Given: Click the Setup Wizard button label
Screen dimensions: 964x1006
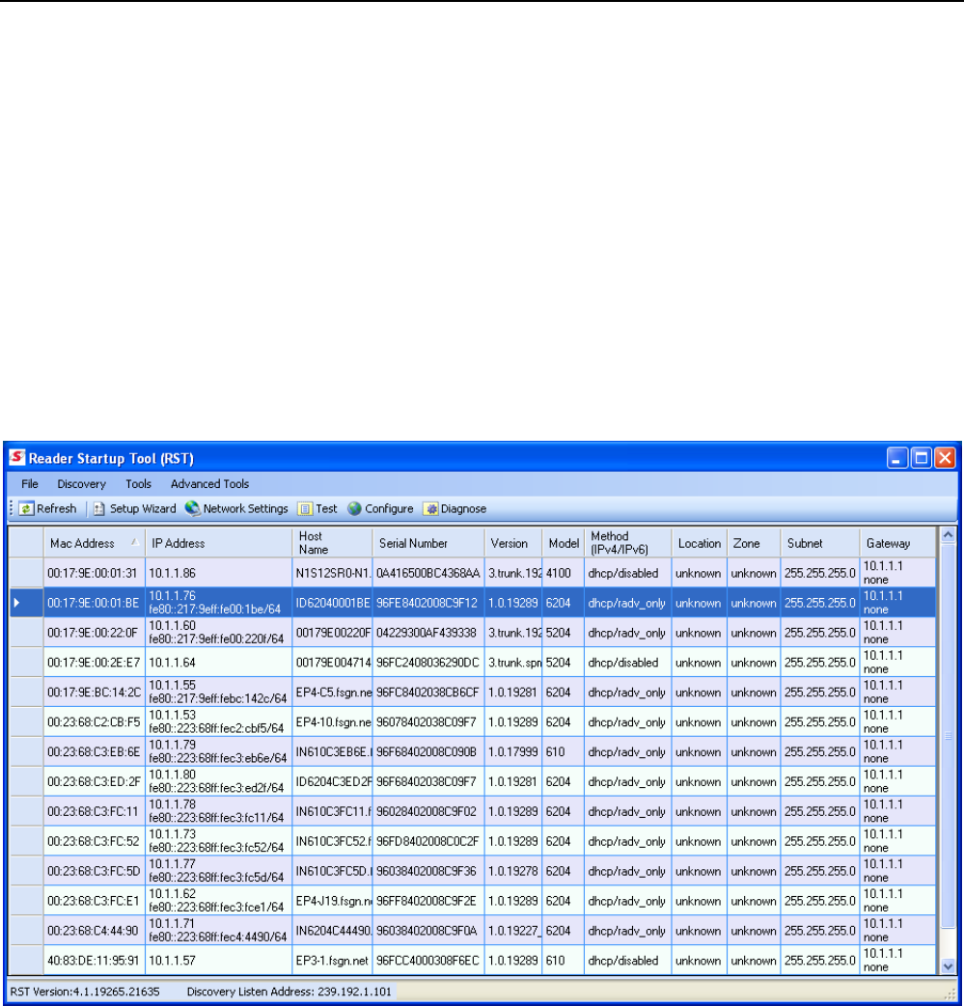Looking at the screenshot, I should [143, 508].
